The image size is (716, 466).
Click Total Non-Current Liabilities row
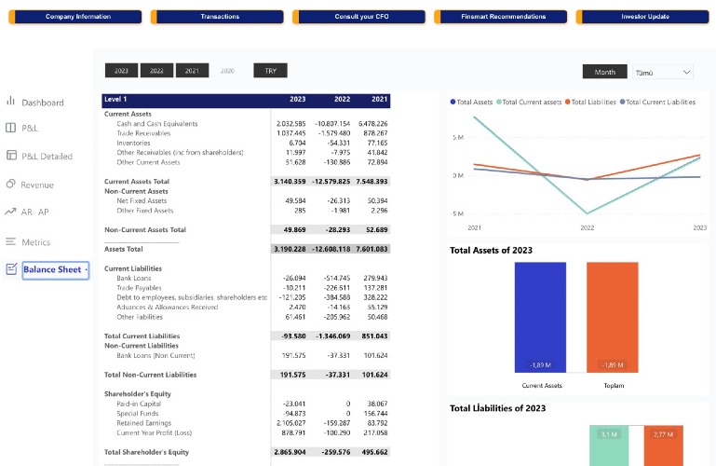click(x=246, y=375)
